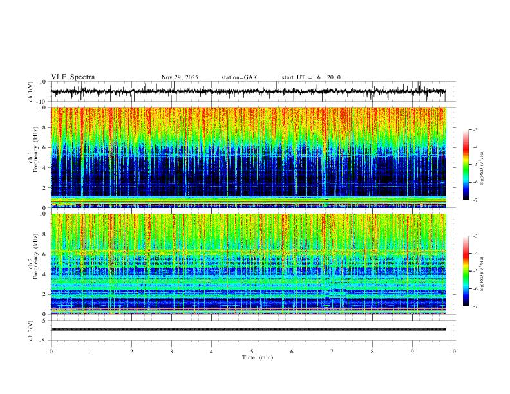
Task: Click time axis tick label "9"
Action: [x=412, y=352]
